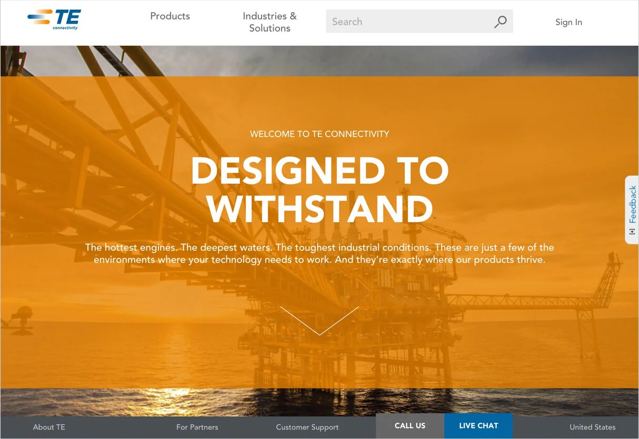Change the United States region selector
The width and height of the screenshot is (639, 439).
tap(592, 427)
